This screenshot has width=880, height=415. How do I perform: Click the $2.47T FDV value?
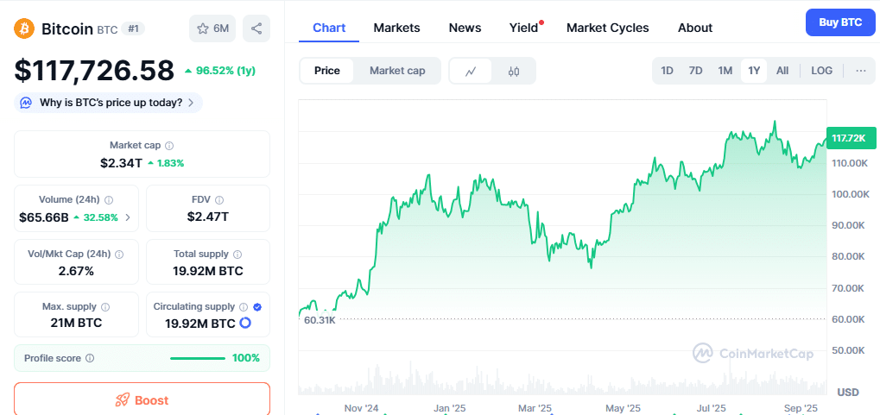point(207,217)
